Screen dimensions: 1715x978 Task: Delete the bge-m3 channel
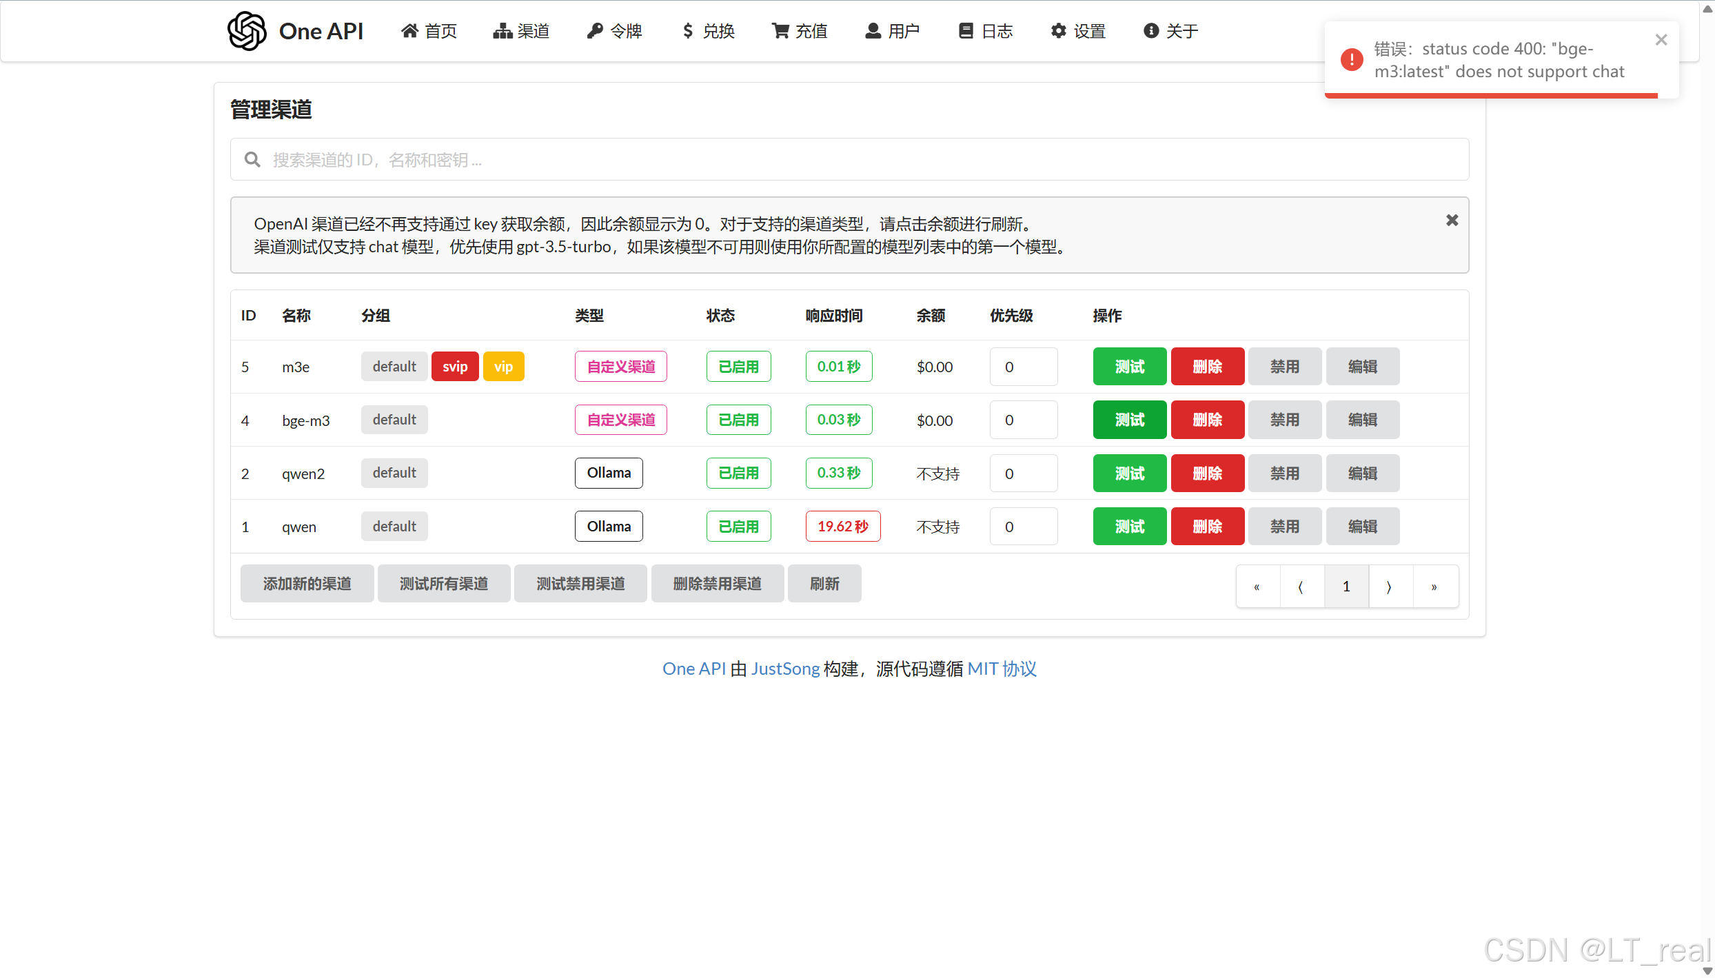click(x=1207, y=420)
